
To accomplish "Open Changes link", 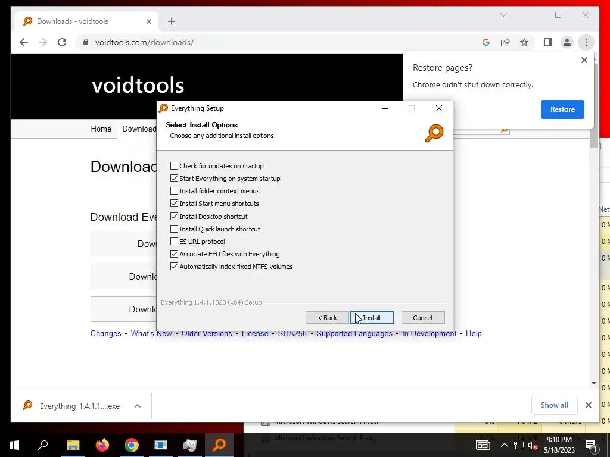I will pyautogui.click(x=106, y=333).
